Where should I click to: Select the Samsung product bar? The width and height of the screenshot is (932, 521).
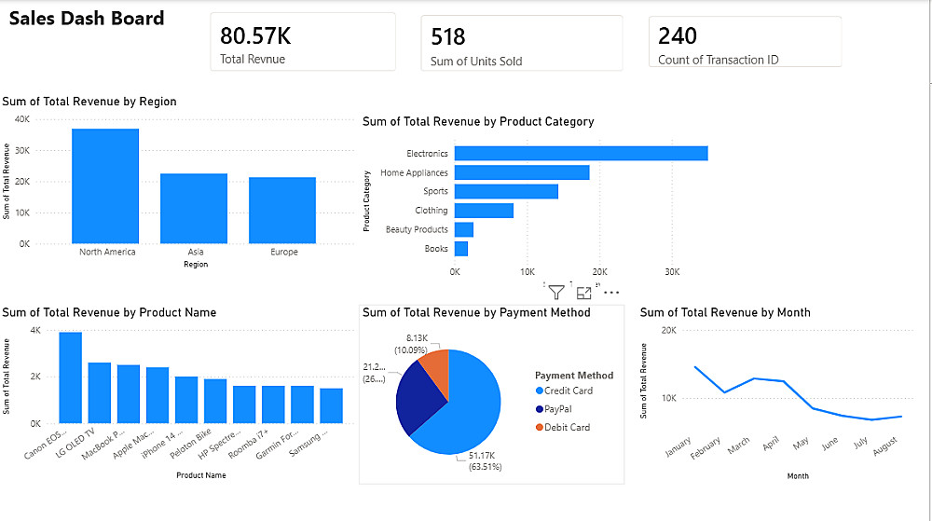click(x=331, y=405)
